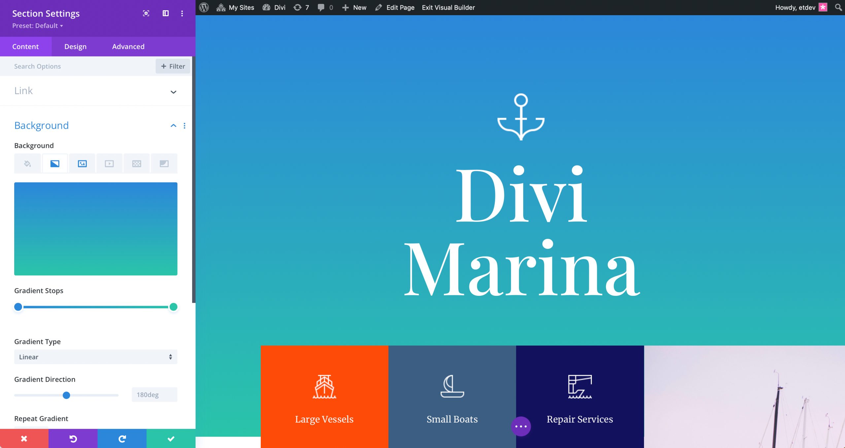Click Edit Page in the WordPress toolbar

(400, 7)
